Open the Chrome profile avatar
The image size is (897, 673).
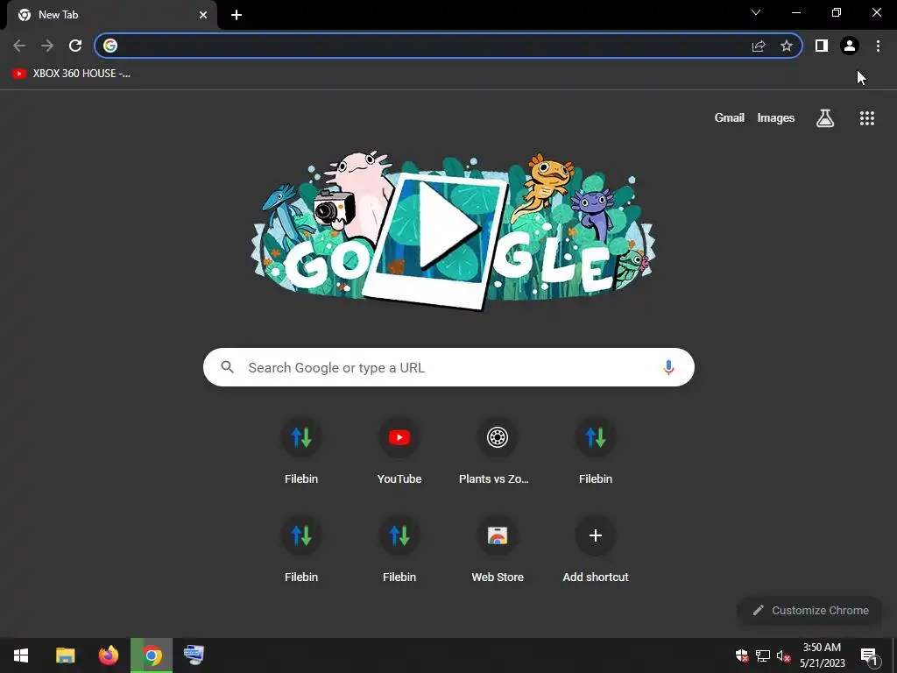pos(850,46)
